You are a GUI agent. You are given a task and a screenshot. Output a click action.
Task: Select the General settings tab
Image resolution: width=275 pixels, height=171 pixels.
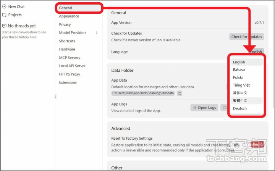(79, 8)
